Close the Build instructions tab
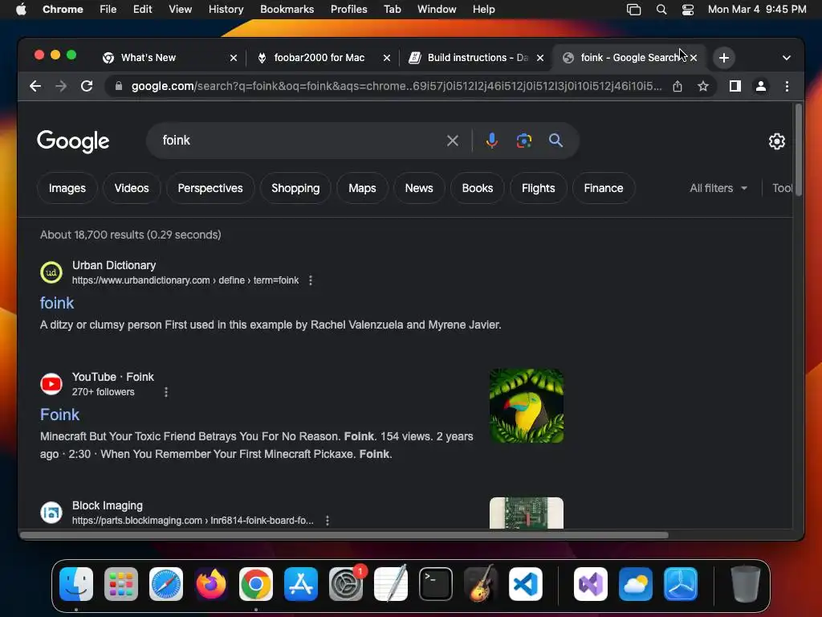The width and height of the screenshot is (822, 617). pos(540,58)
